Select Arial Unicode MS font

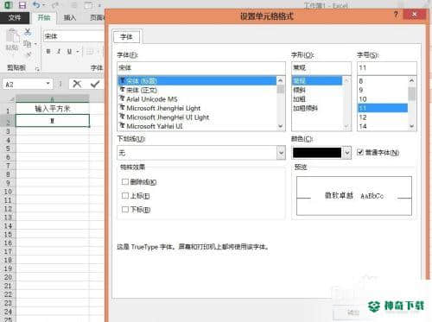pyautogui.click(x=197, y=99)
